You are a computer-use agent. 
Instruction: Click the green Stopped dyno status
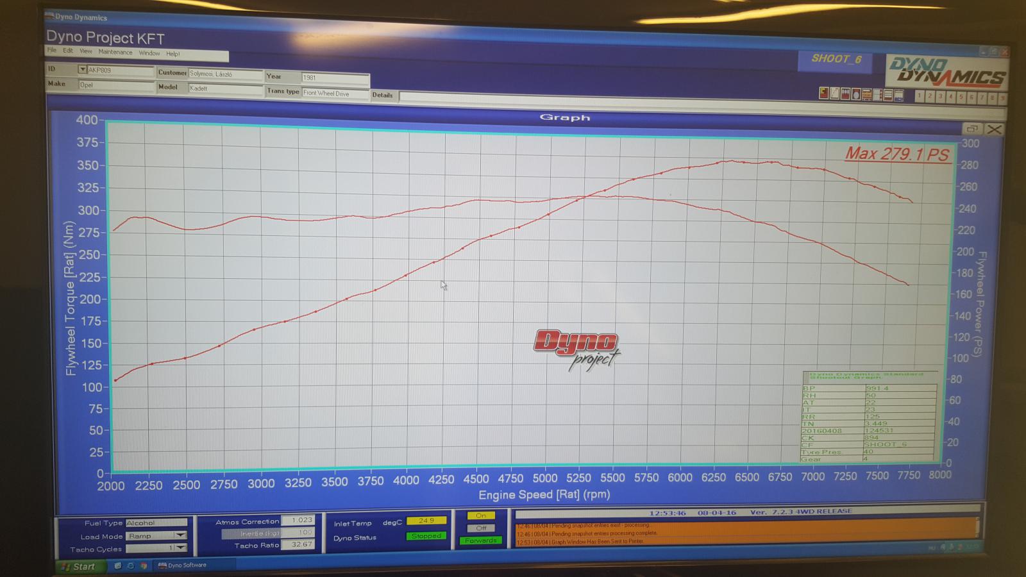coord(426,536)
